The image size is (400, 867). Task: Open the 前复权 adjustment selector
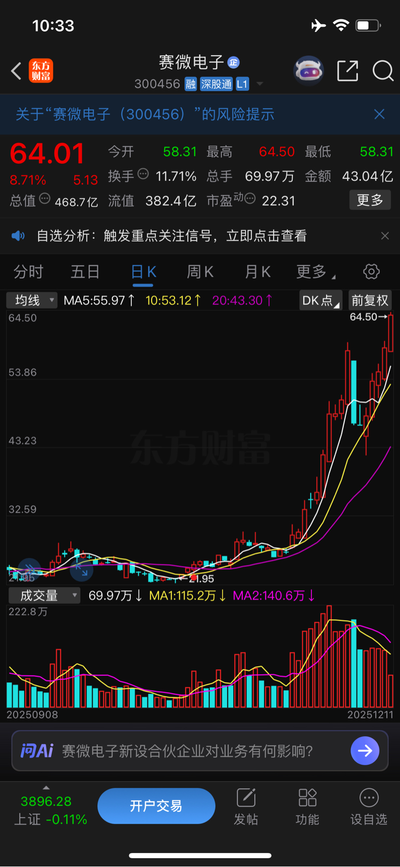point(370,300)
